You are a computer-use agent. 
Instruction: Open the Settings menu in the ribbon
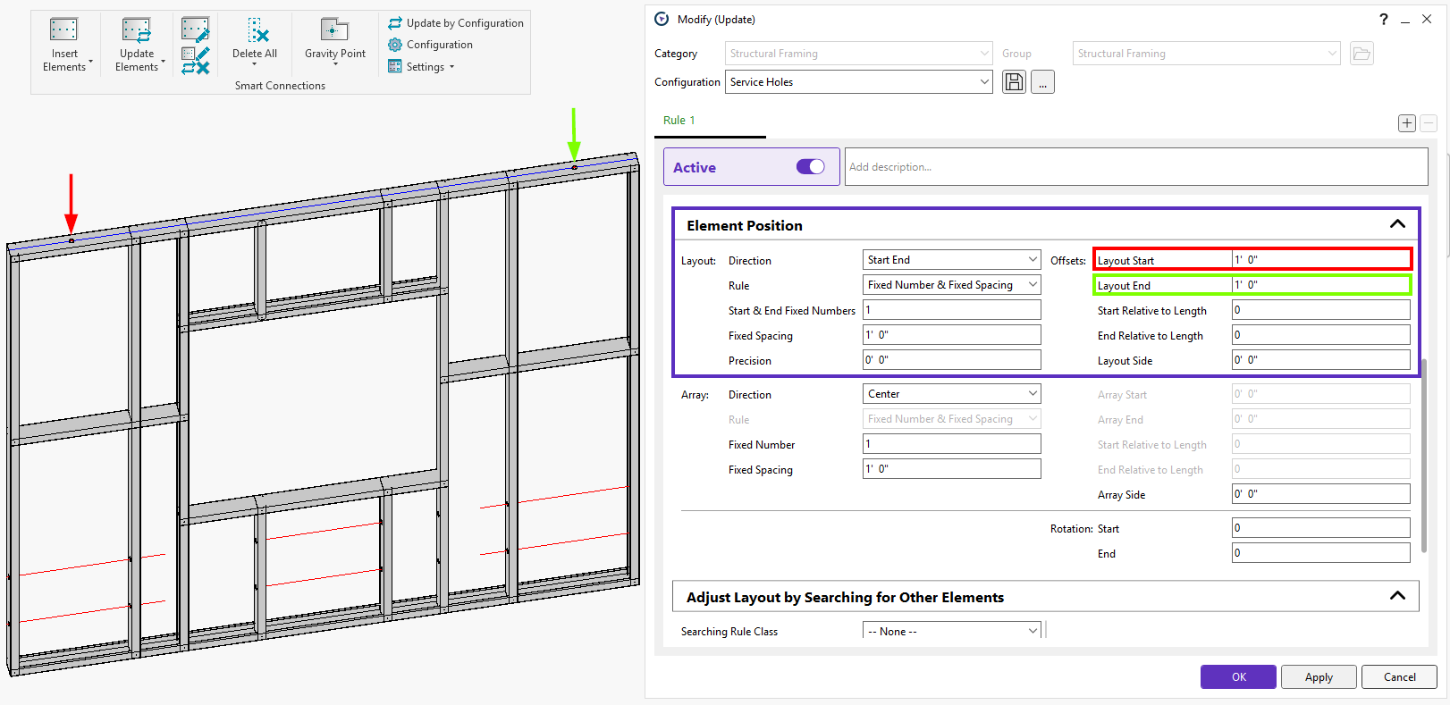point(426,67)
